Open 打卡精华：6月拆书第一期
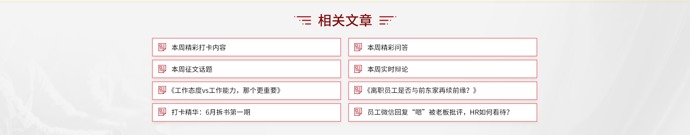Screen dimensions: 690x135 point(211,112)
